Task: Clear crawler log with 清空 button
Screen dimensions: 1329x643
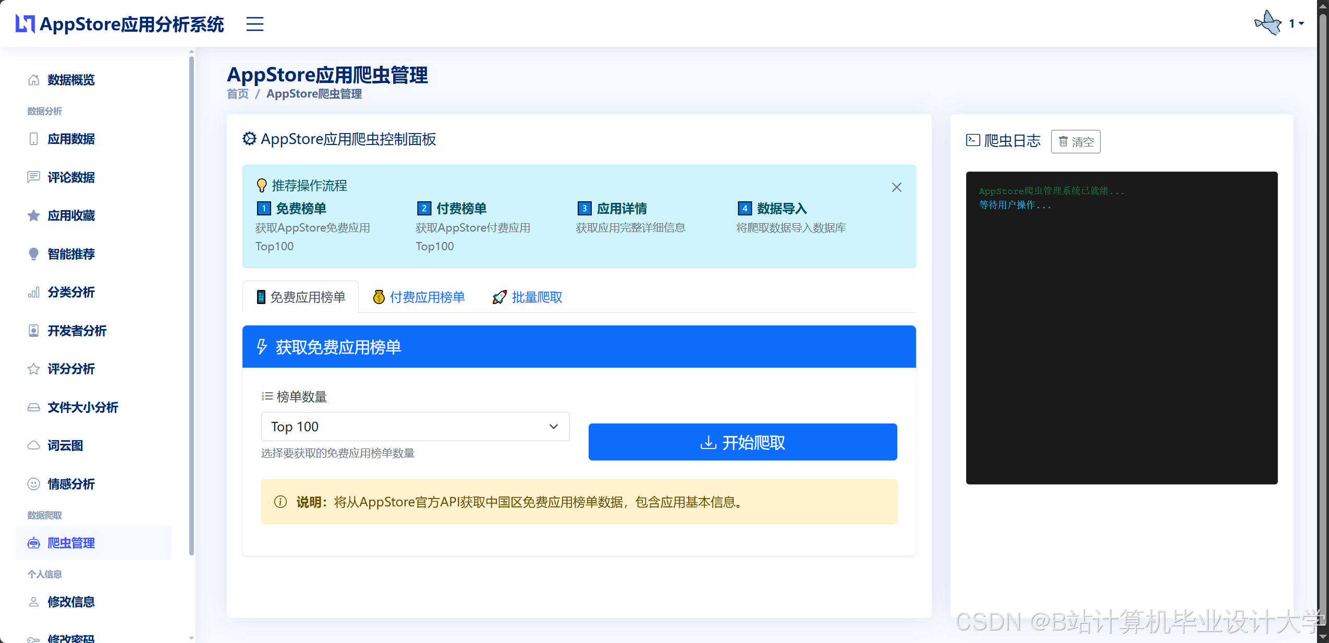Action: [x=1075, y=141]
